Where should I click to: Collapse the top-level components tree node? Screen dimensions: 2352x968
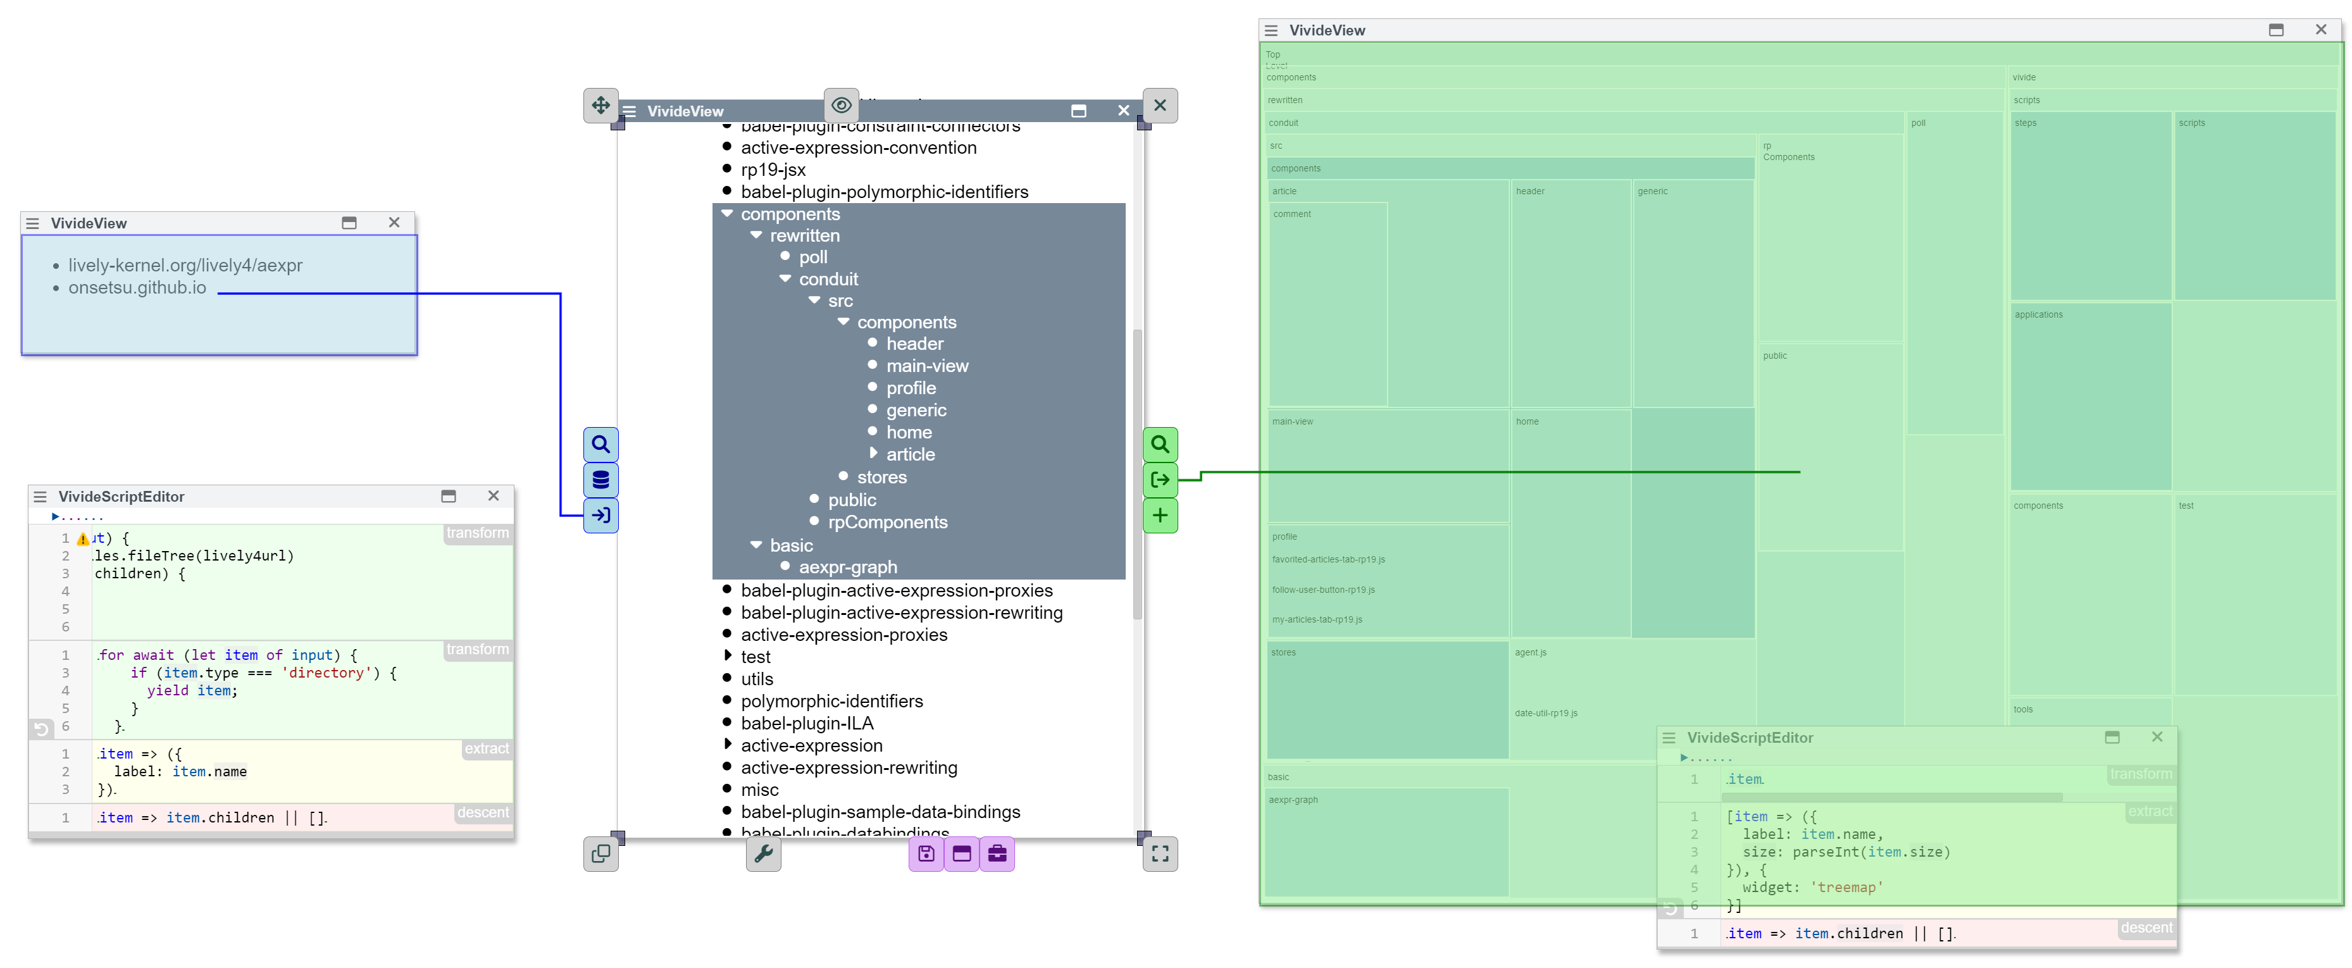(727, 214)
